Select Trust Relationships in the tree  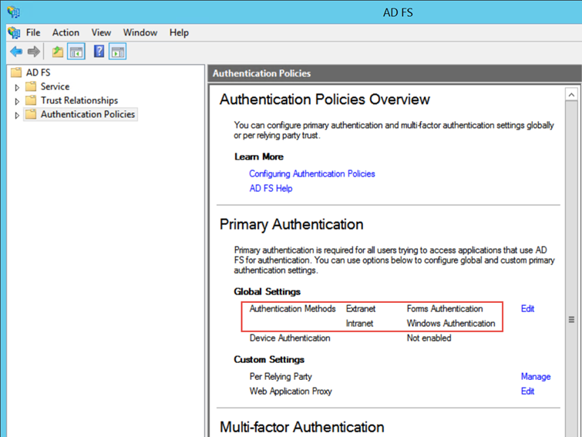[79, 100]
